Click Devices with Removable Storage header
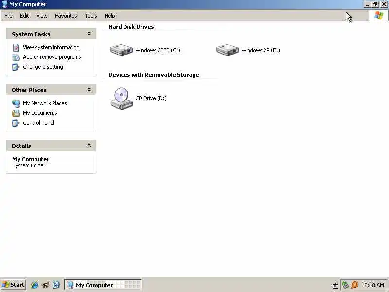This screenshot has height=292, width=389. [154, 75]
